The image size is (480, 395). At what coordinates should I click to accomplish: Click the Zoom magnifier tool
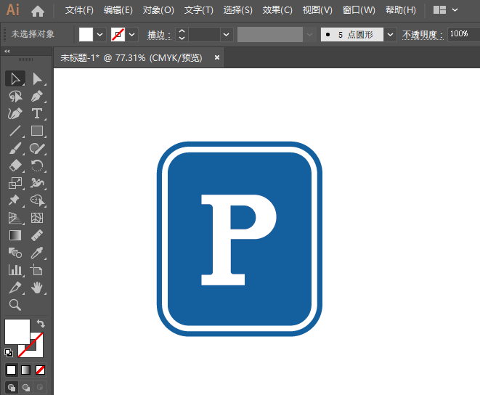tap(15, 305)
